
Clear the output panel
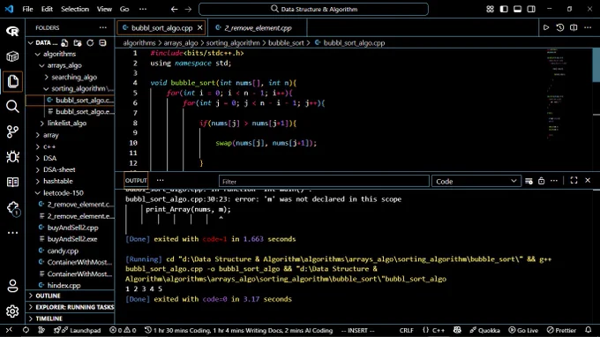pos(529,181)
